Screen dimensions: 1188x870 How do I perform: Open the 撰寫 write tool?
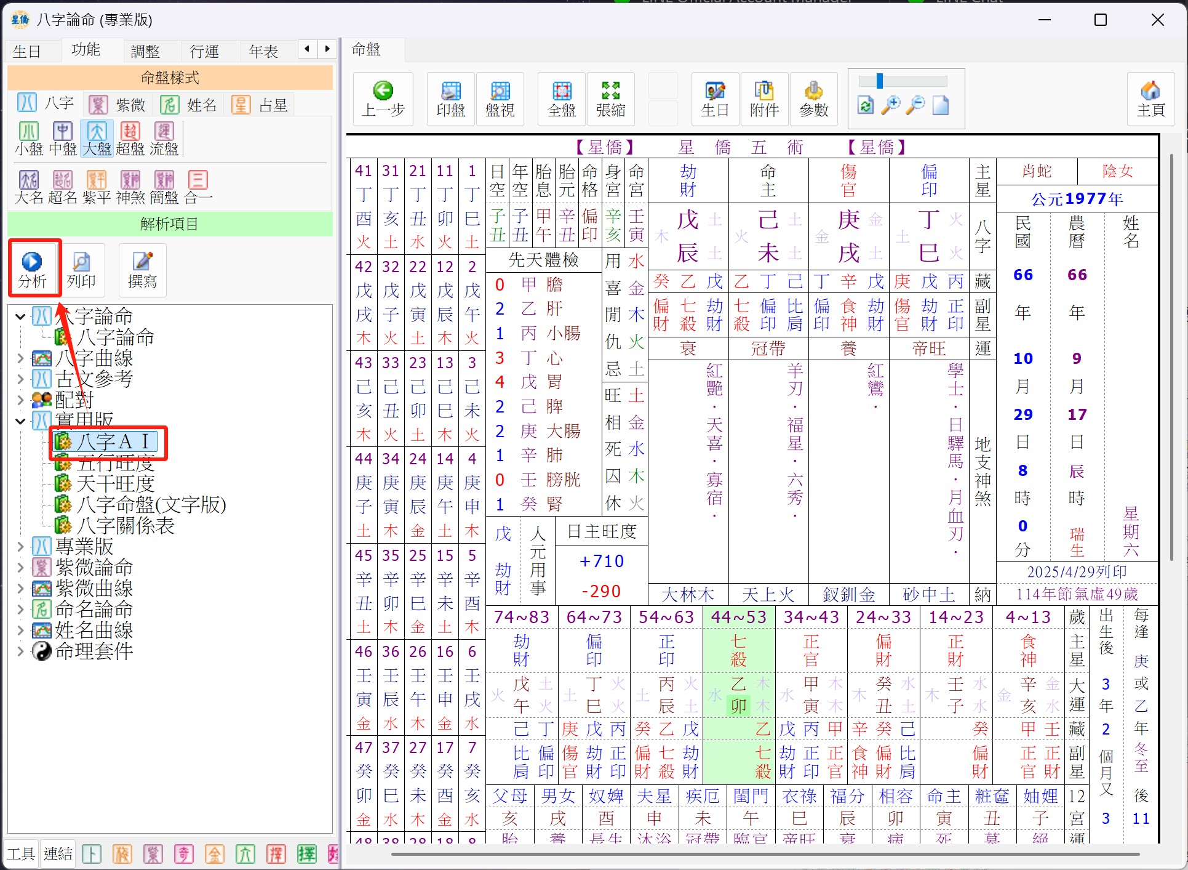pyautogui.click(x=142, y=268)
